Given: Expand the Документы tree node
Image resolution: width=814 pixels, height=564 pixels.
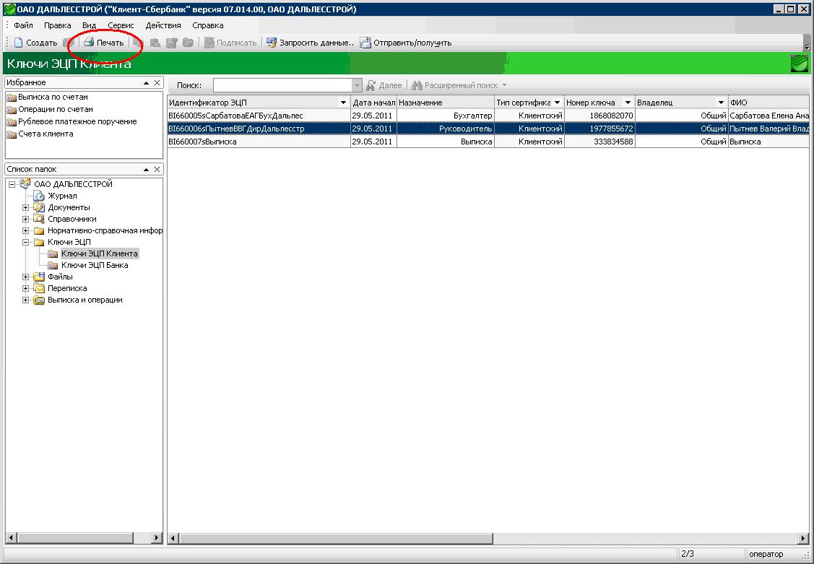Looking at the screenshot, I should point(25,207).
